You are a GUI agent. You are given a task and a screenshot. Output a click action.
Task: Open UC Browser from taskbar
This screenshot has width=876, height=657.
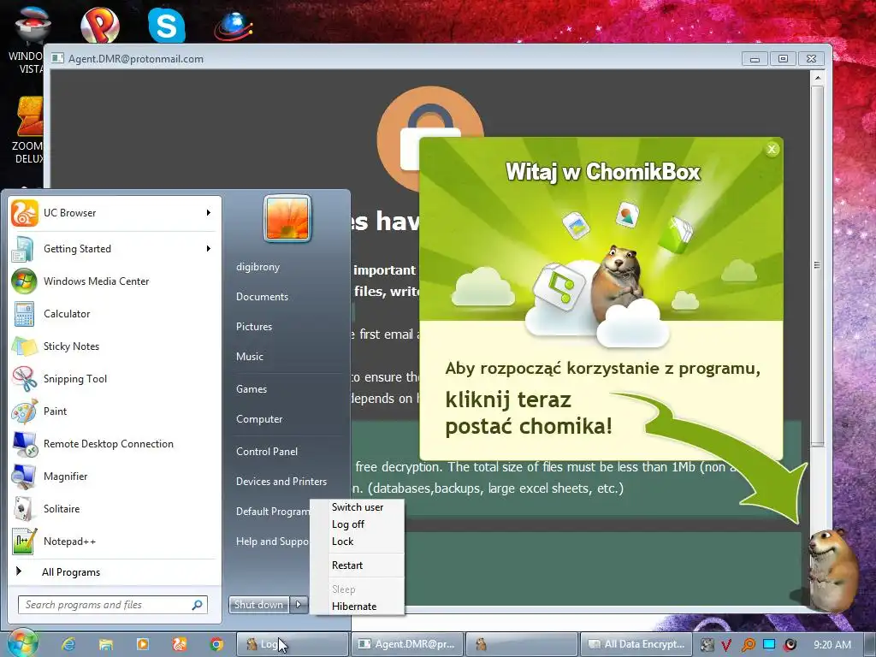[180, 644]
